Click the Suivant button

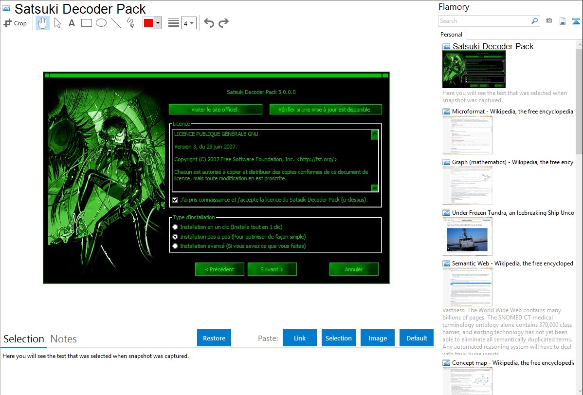[x=272, y=269]
